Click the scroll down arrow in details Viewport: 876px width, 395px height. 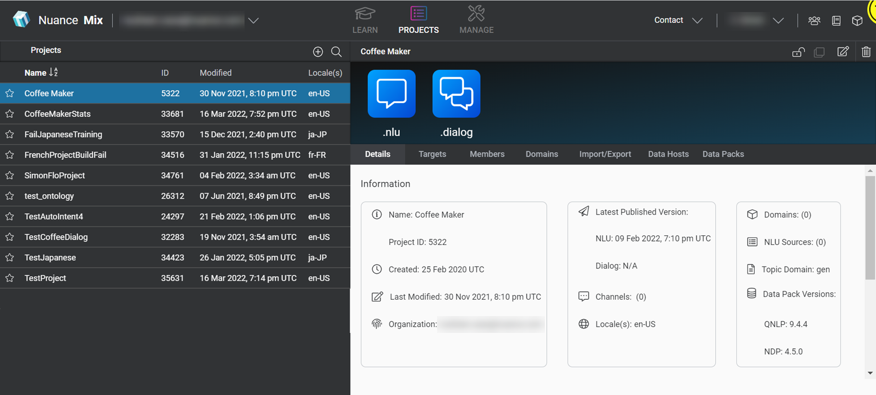click(870, 373)
